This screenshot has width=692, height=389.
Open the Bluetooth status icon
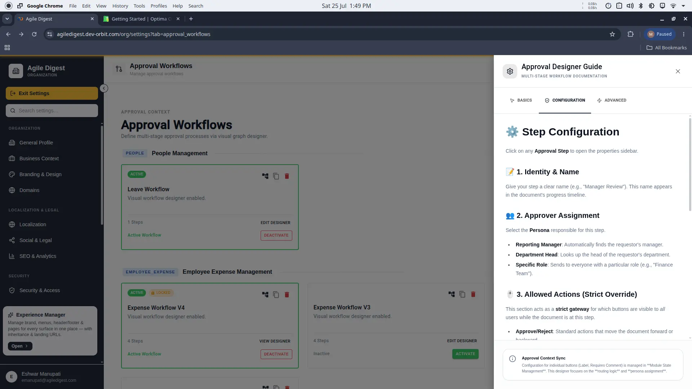641,6
